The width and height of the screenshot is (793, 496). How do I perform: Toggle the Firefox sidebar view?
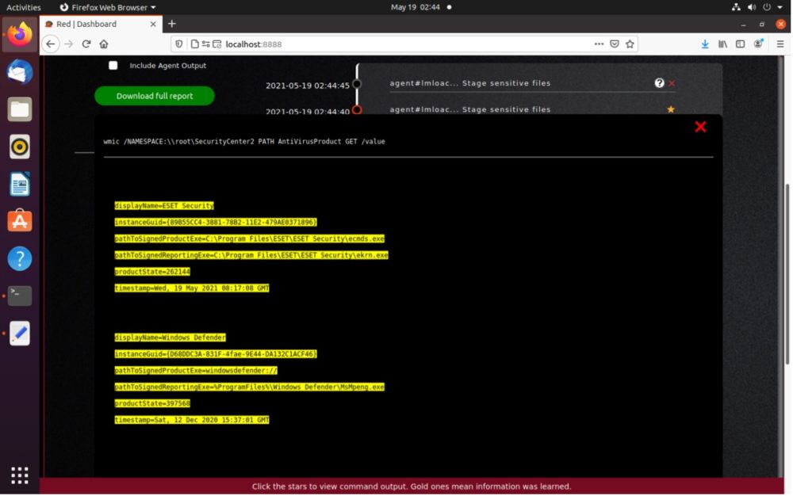click(741, 44)
